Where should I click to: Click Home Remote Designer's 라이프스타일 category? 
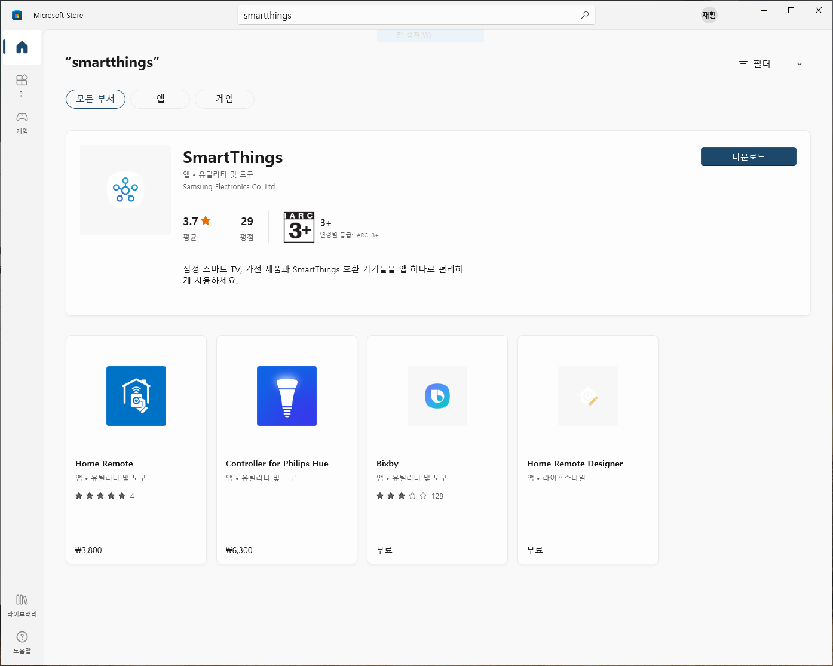tap(564, 478)
